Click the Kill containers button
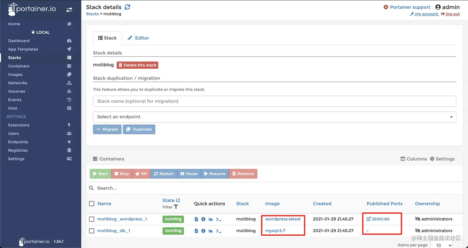 [x=141, y=174]
